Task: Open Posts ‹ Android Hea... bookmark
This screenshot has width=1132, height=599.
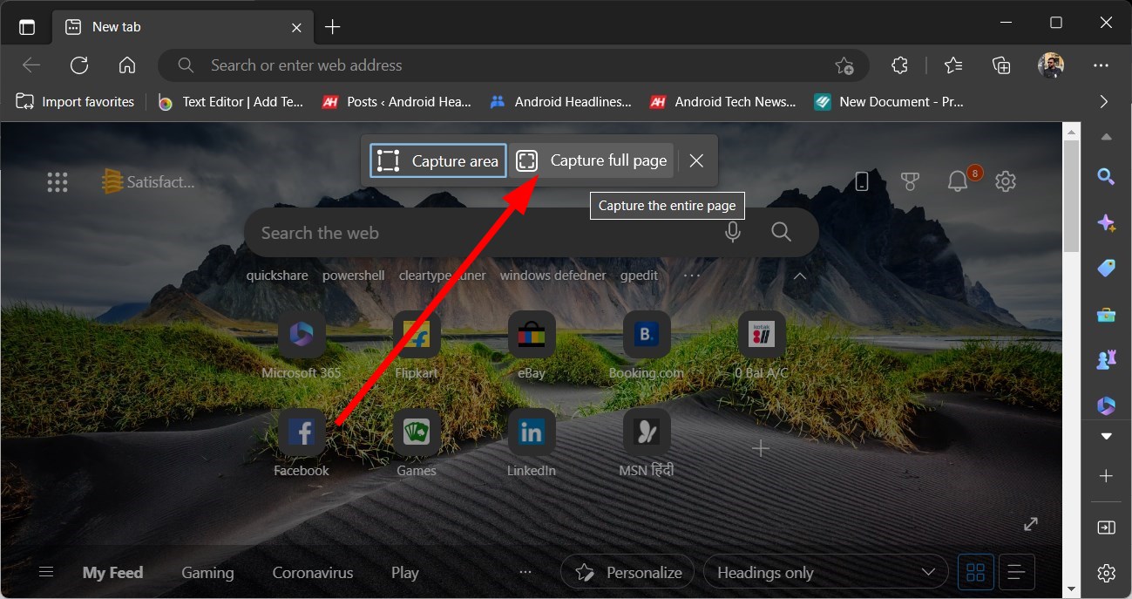Action: click(397, 102)
